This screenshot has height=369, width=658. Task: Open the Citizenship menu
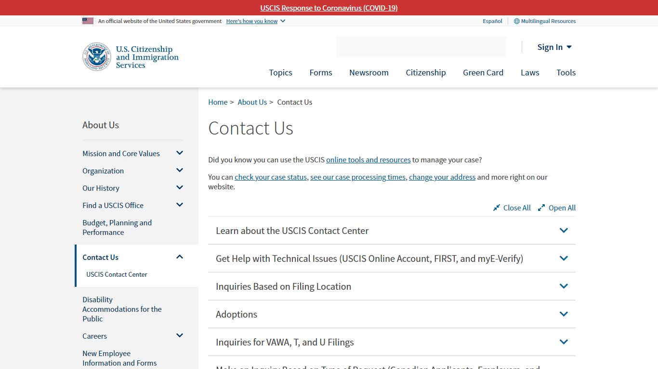[426, 73]
